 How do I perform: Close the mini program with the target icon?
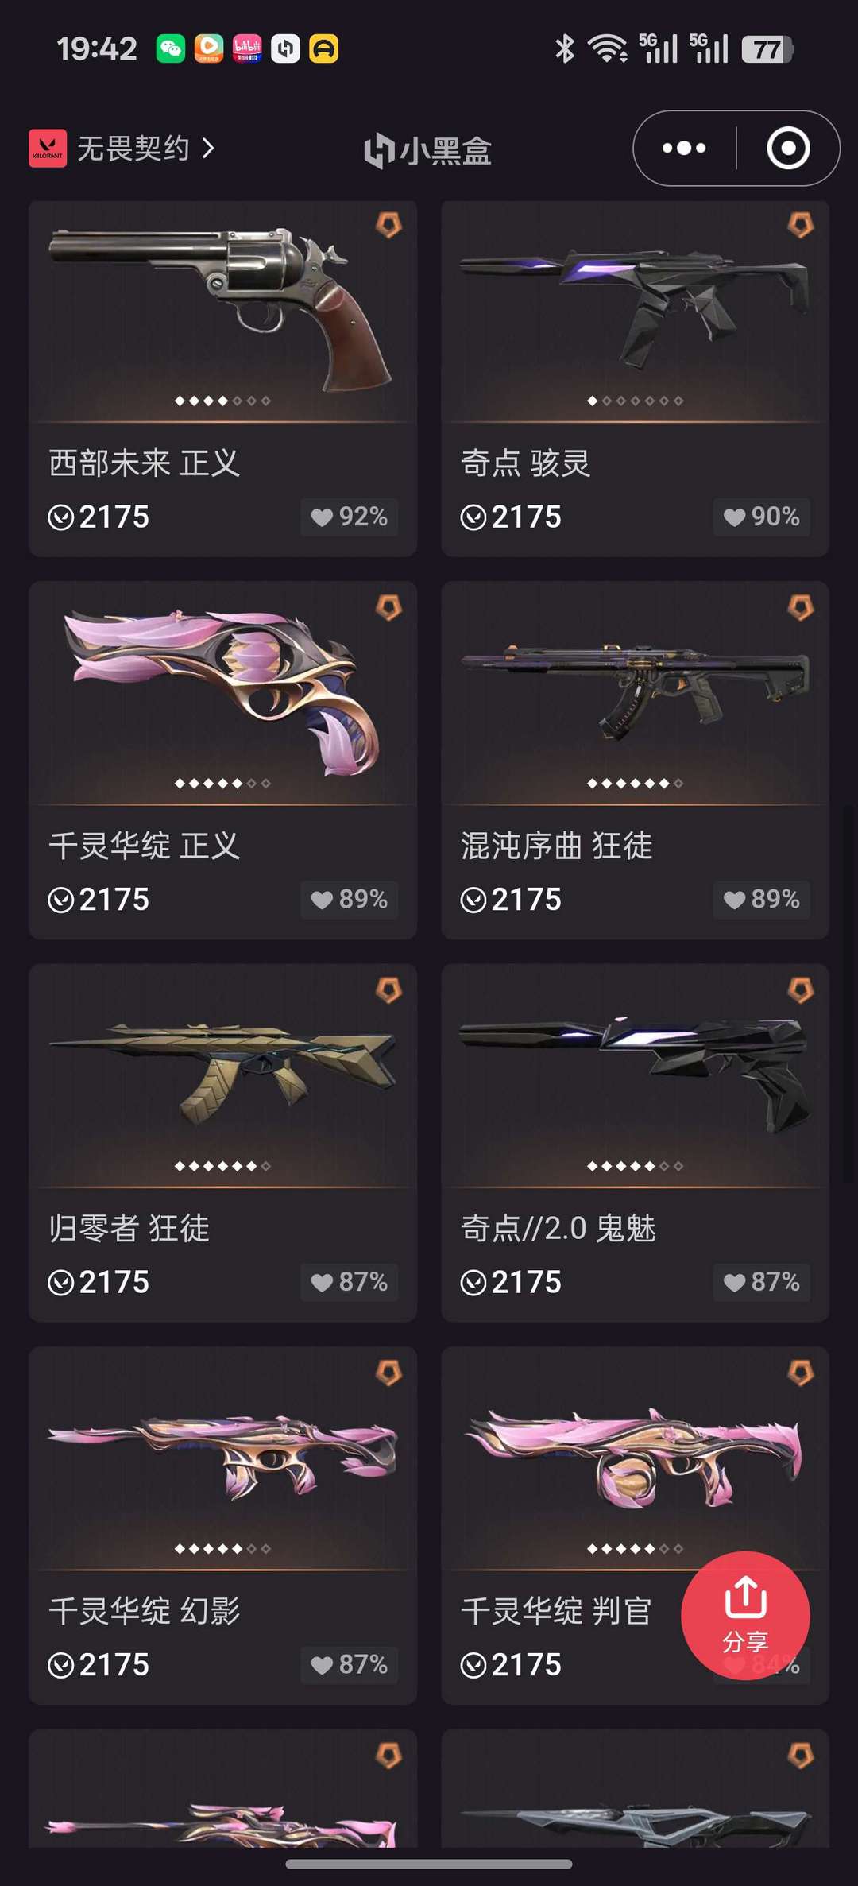(x=788, y=148)
